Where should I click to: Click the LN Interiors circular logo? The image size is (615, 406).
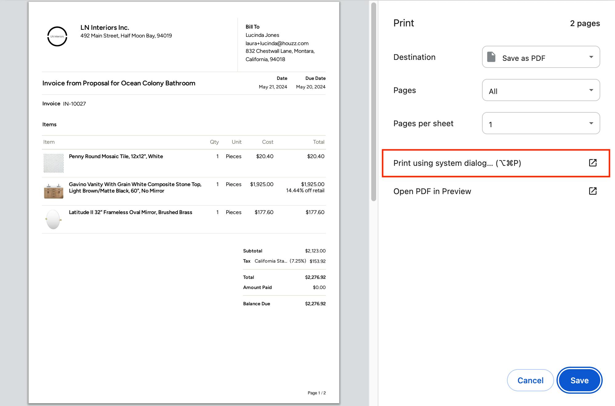(x=57, y=37)
